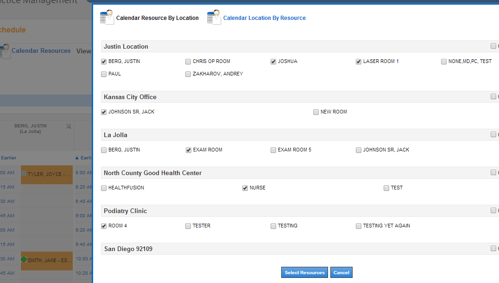This screenshot has height=283, width=499.
Task: Open the Calendar Resource By Location tab
Action: click(157, 18)
